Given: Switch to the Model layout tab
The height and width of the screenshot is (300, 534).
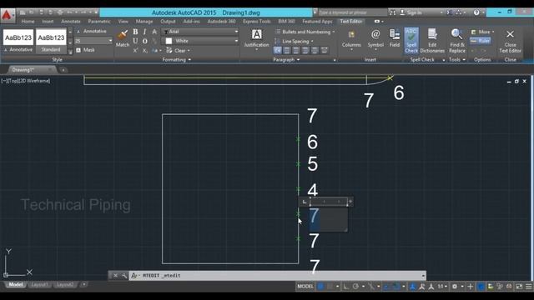Looking at the screenshot, I should (15, 285).
